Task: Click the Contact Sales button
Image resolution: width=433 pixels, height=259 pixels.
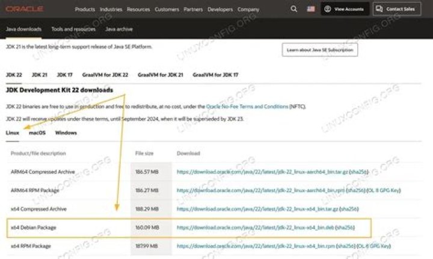Action: (397, 9)
